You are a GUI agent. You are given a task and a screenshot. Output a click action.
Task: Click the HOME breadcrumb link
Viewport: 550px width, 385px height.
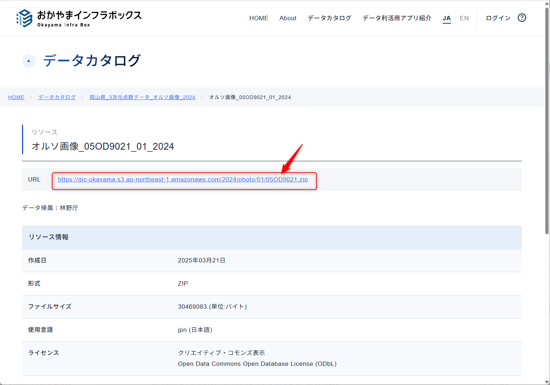click(x=16, y=97)
